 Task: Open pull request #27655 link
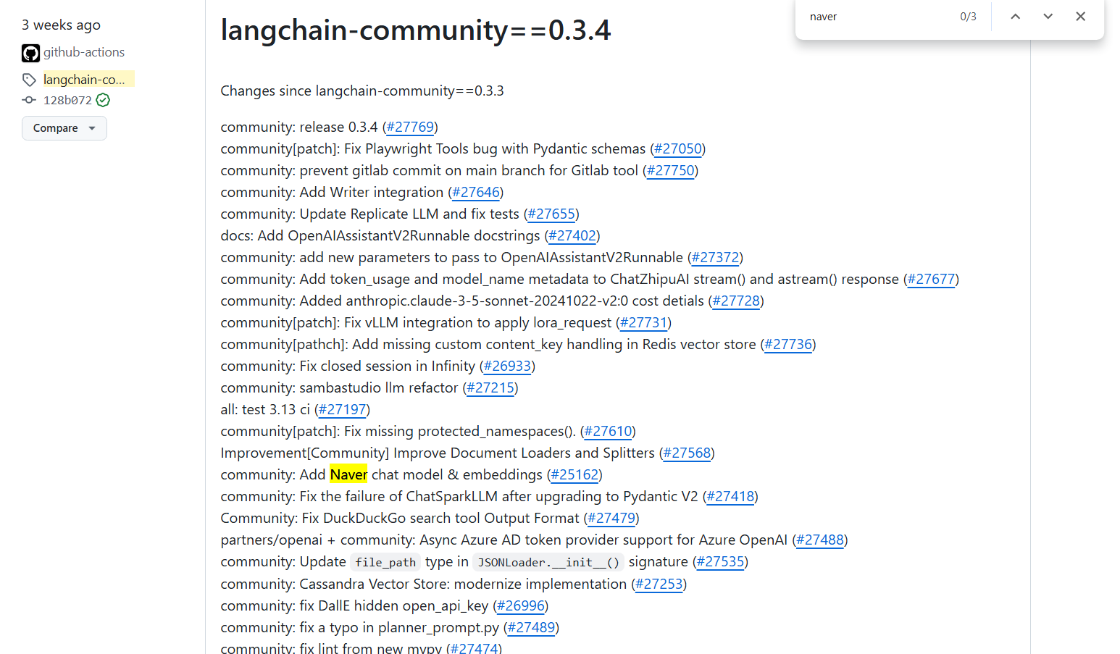(x=551, y=214)
